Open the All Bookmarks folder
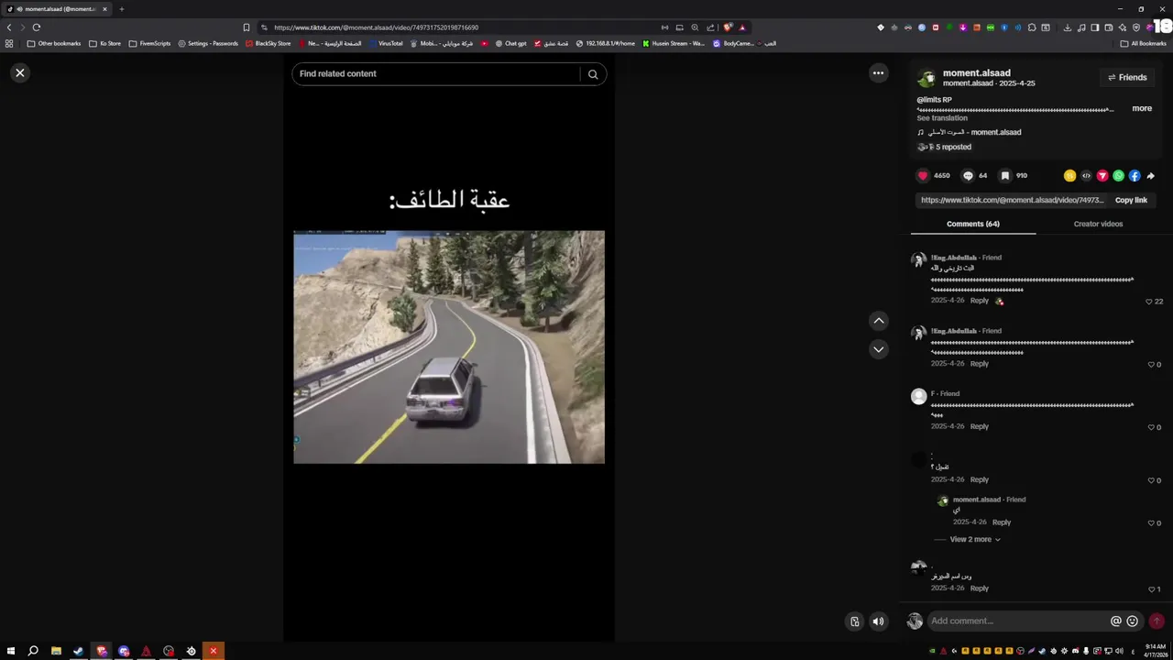 tap(1143, 43)
